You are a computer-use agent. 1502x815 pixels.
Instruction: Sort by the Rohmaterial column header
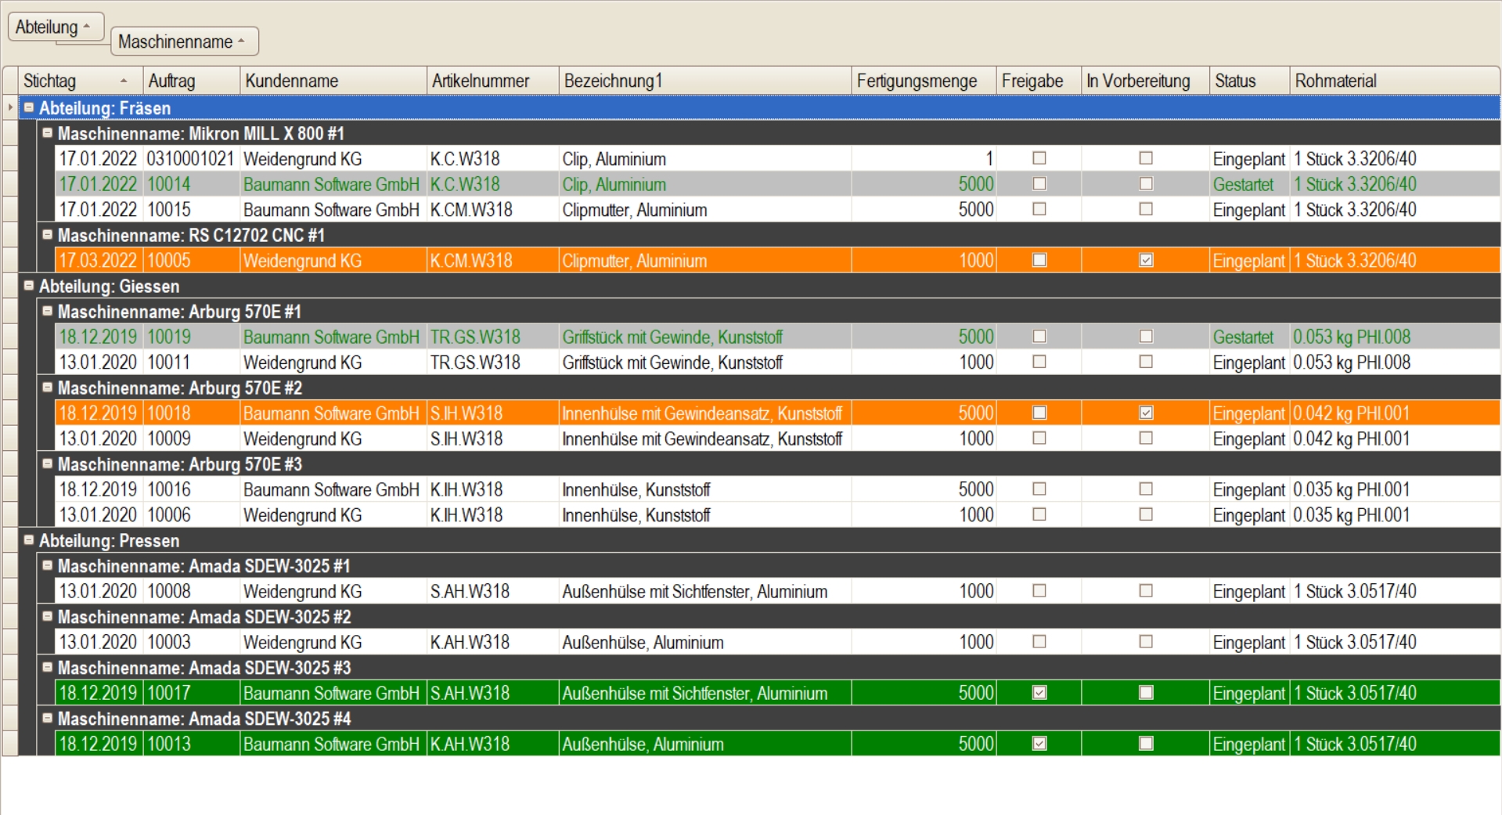point(1395,81)
